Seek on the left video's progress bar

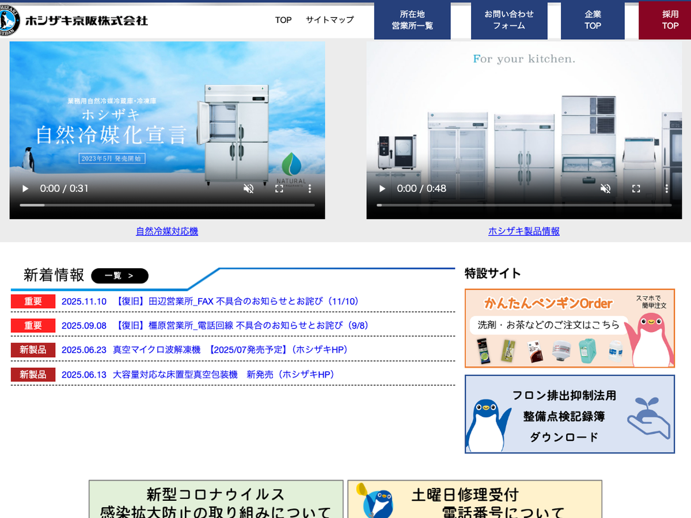167,205
